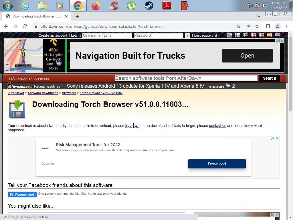The image size is (293, 220).
Task: Close the top banner ad
Action: click(x=282, y=41)
